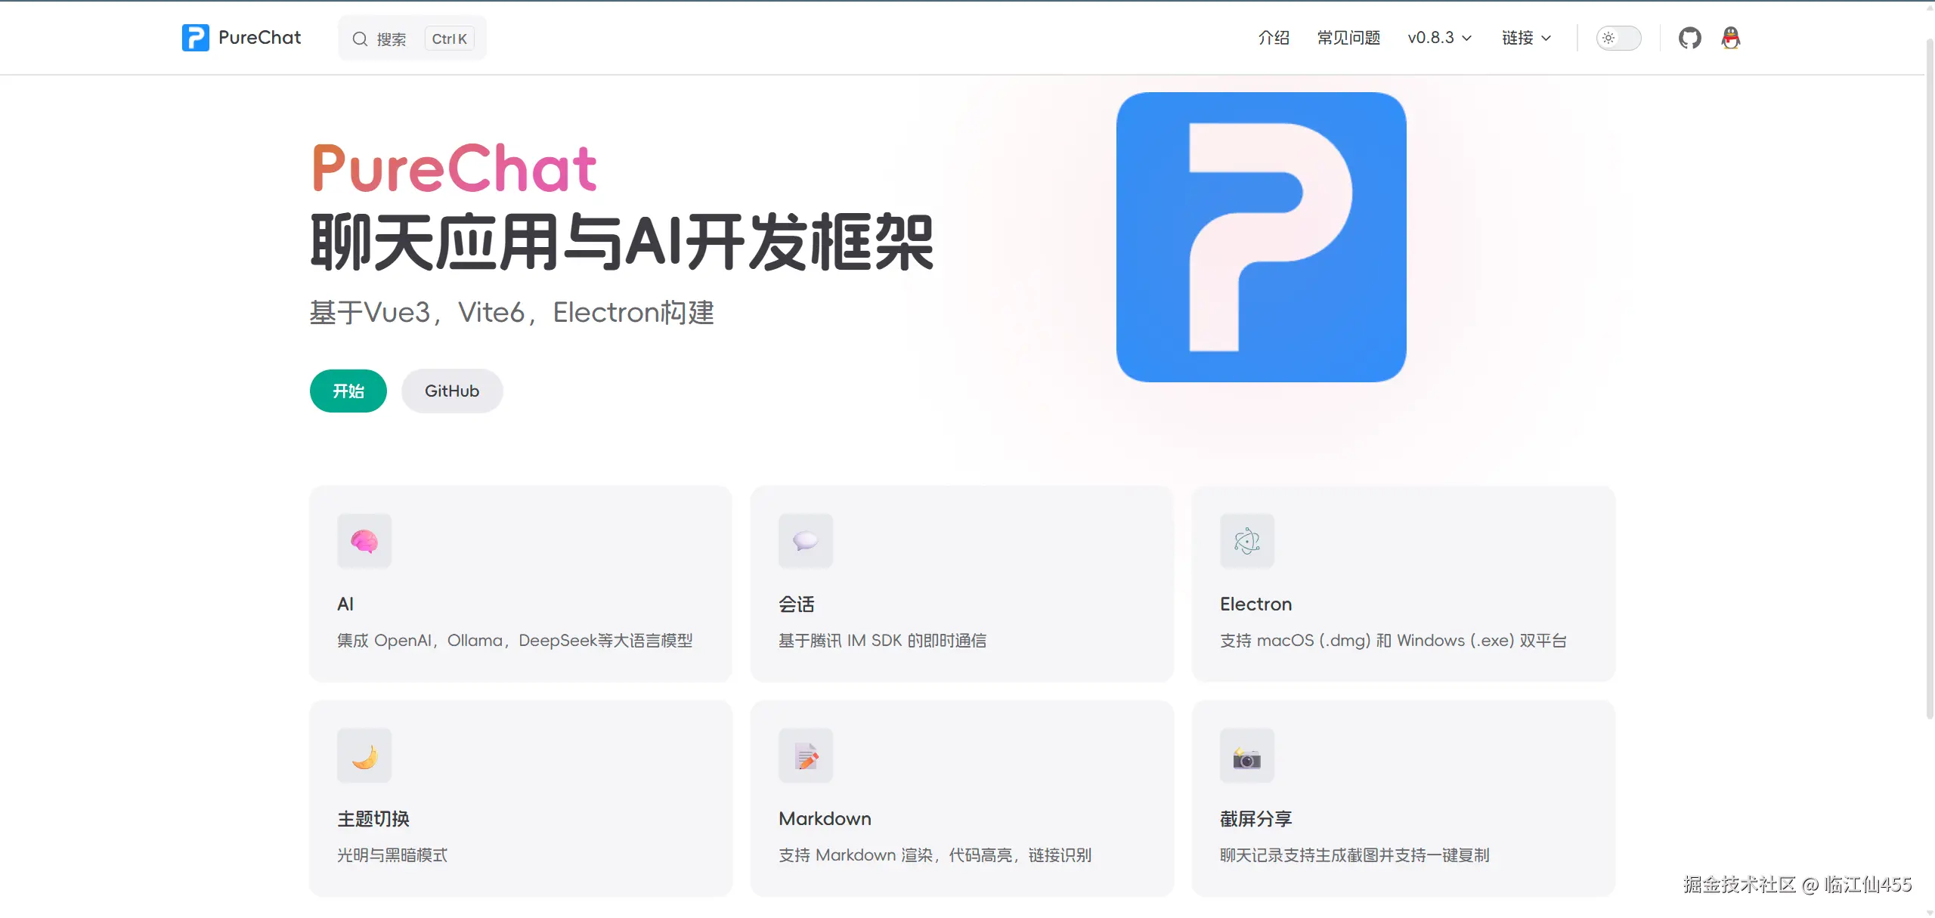Click the 截屏分享 camera icon

point(1246,755)
